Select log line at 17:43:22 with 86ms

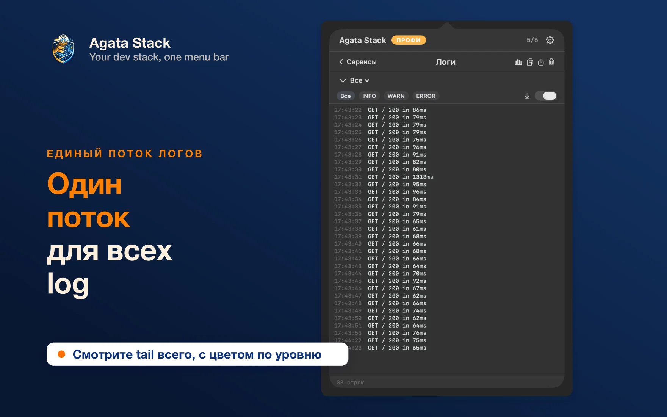pos(380,110)
